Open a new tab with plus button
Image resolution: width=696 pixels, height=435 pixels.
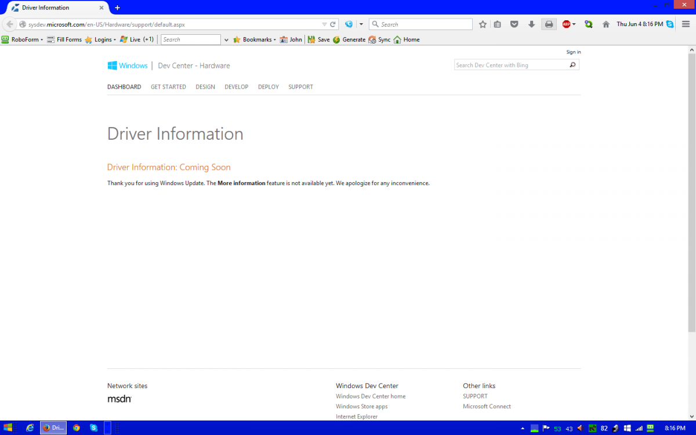117,8
